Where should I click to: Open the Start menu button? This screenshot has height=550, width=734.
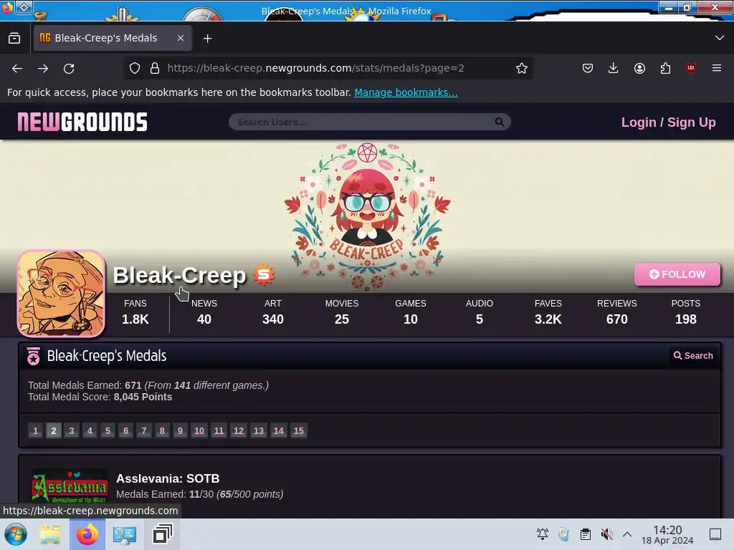16,534
